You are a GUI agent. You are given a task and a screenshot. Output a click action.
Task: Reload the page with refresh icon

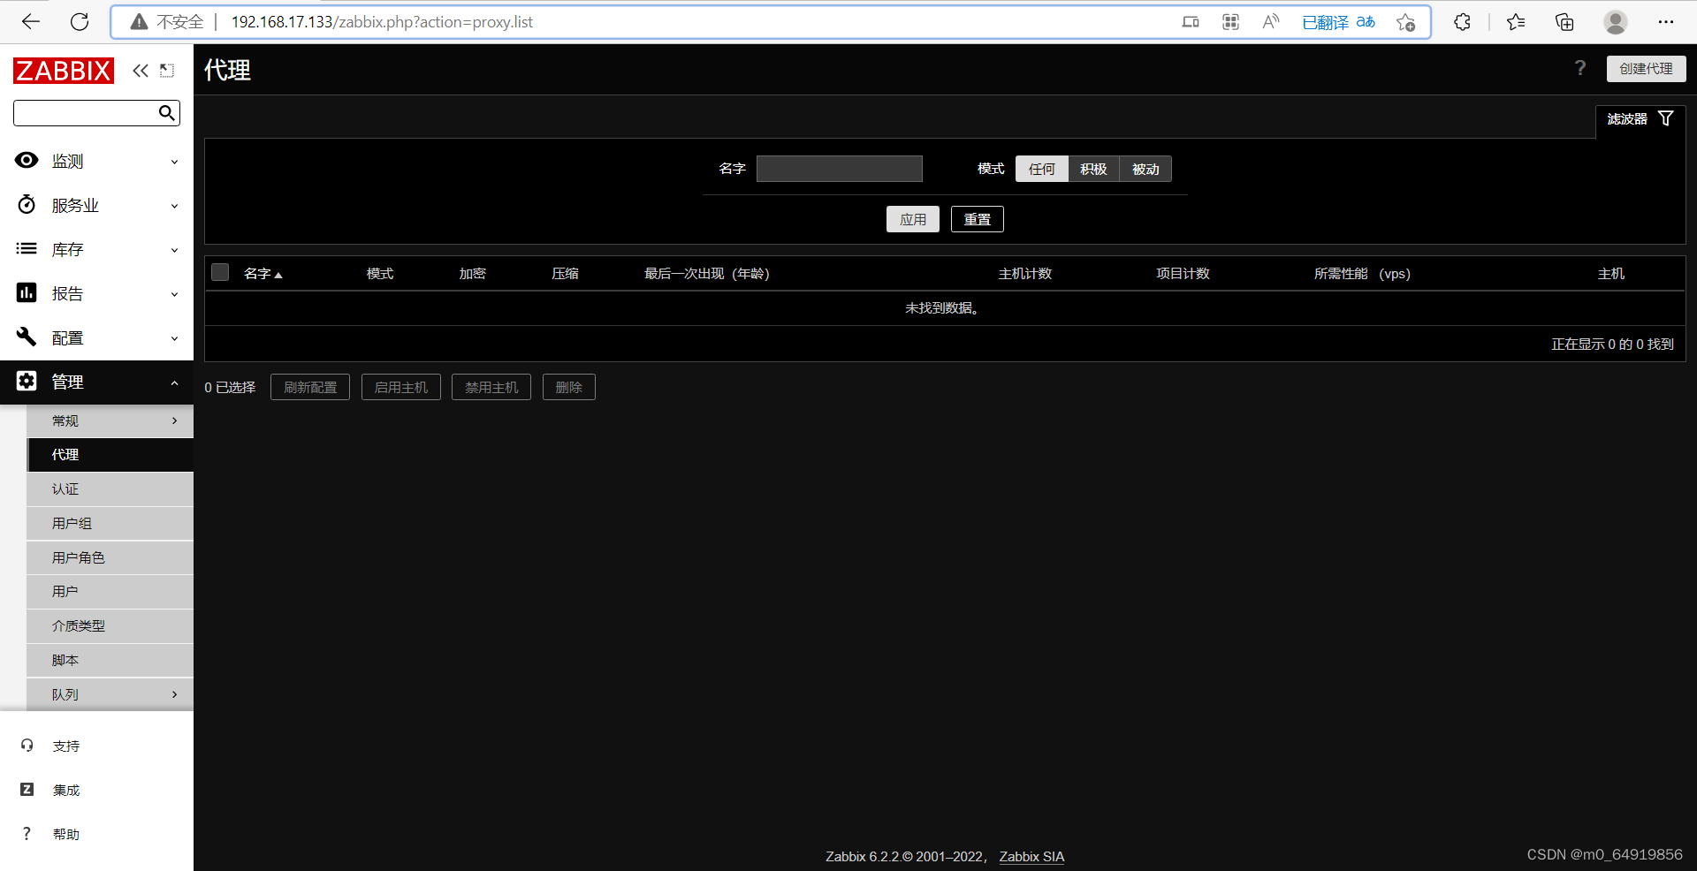pos(80,22)
